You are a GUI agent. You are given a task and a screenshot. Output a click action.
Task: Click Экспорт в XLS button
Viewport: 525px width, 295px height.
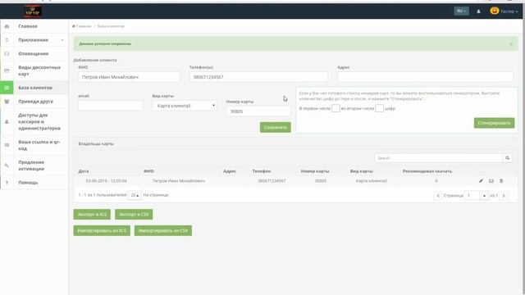[92, 214]
